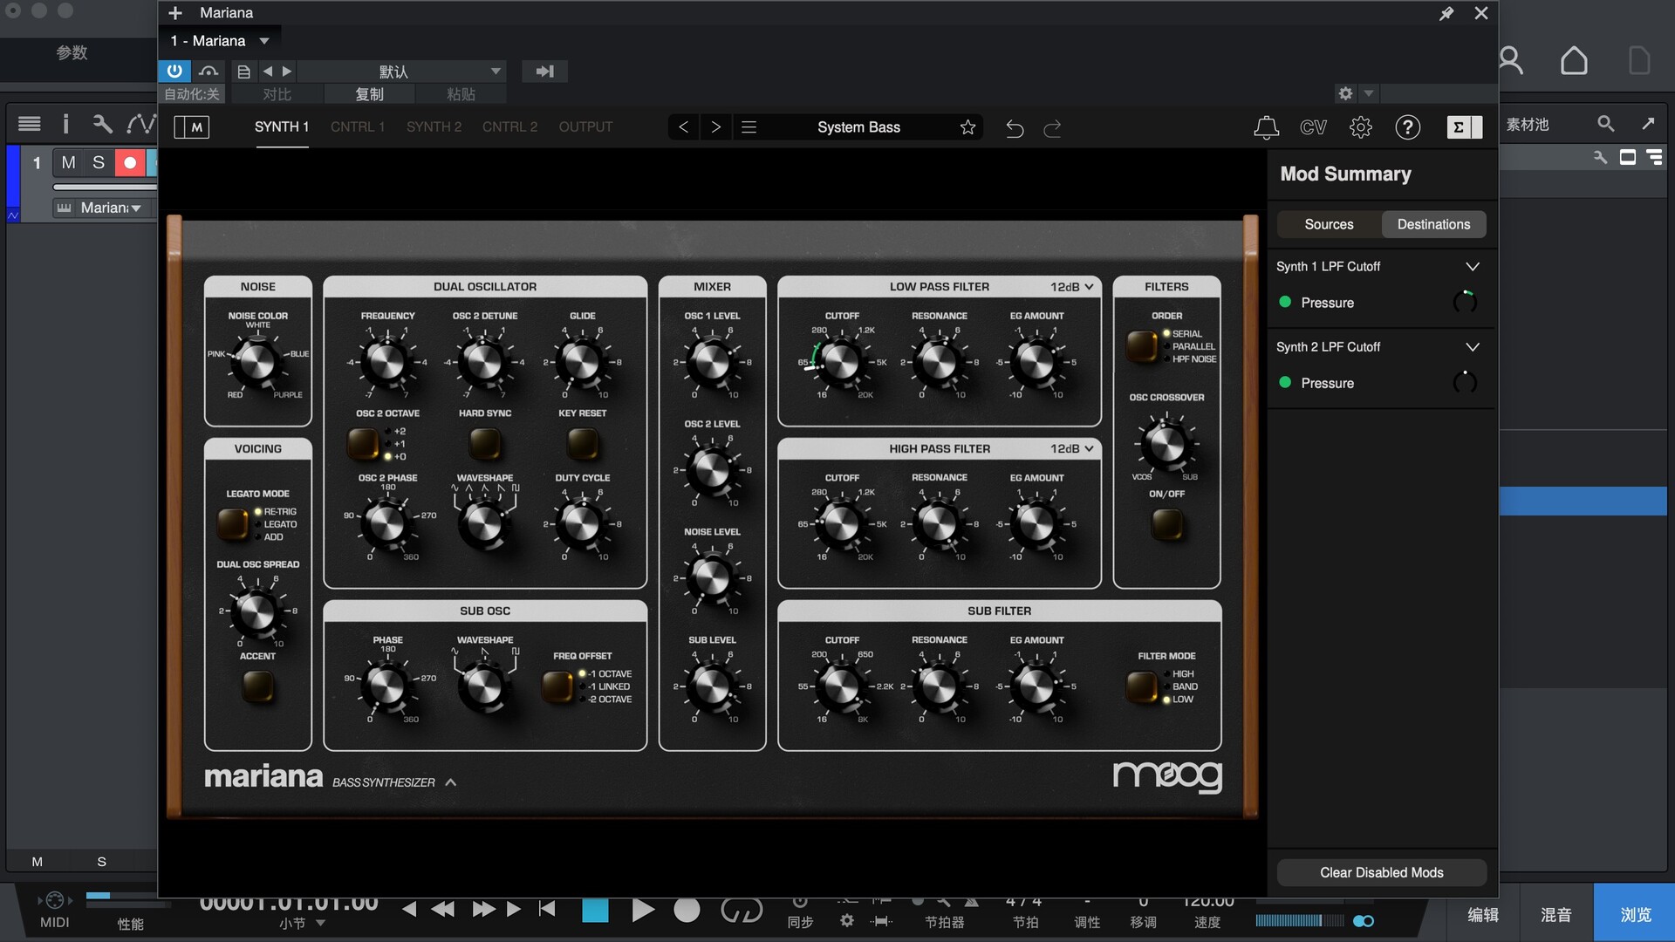This screenshot has height=942, width=1675.
Task: Open the CV settings icon
Action: pyautogui.click(x=1313, y=127)
